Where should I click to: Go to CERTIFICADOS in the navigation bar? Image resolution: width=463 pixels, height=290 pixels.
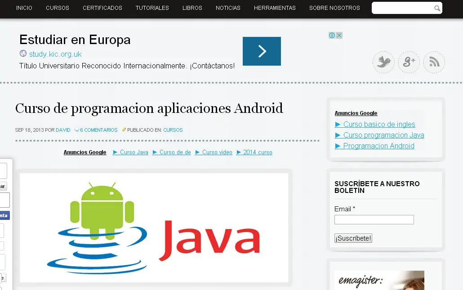coord(102,8)
